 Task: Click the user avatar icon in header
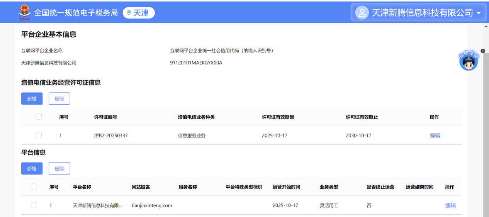point(362,13)
